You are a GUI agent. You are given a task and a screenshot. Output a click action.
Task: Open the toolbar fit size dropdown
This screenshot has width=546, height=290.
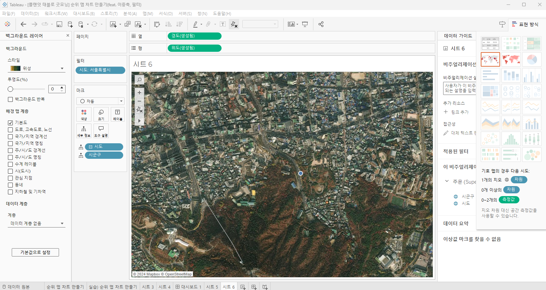point(260,24)
